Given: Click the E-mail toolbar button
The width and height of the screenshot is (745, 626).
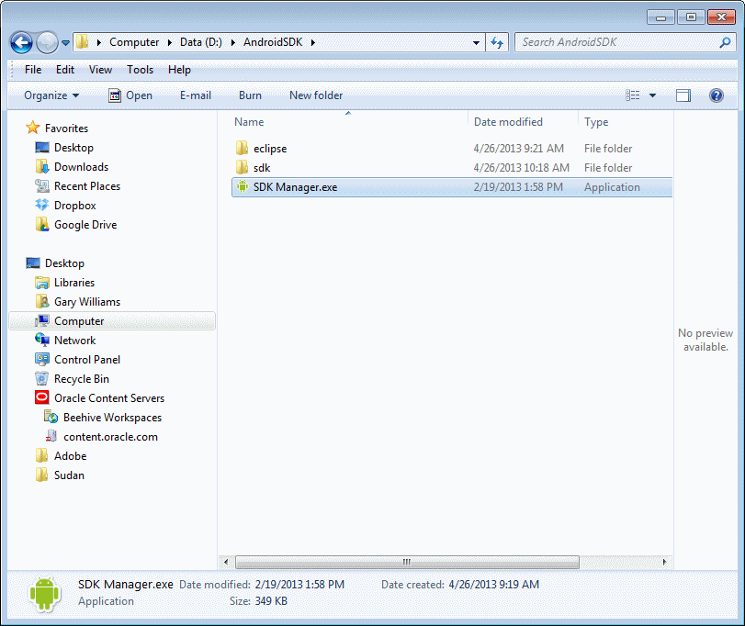Looking at the screenshot, I should coord(196,95).
